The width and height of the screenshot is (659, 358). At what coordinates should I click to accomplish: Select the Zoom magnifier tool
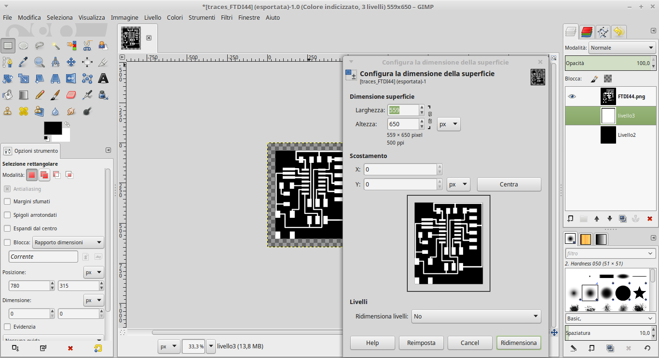tap(40, 62)
